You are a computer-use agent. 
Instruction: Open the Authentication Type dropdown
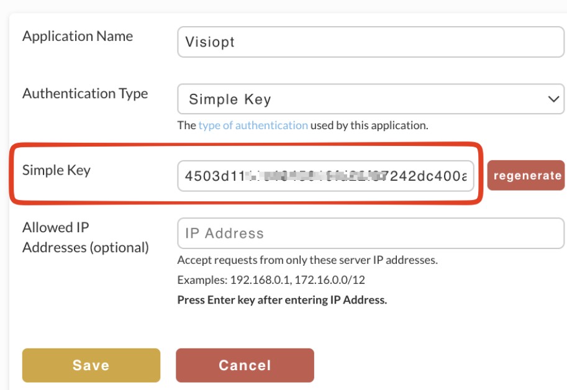371,99
